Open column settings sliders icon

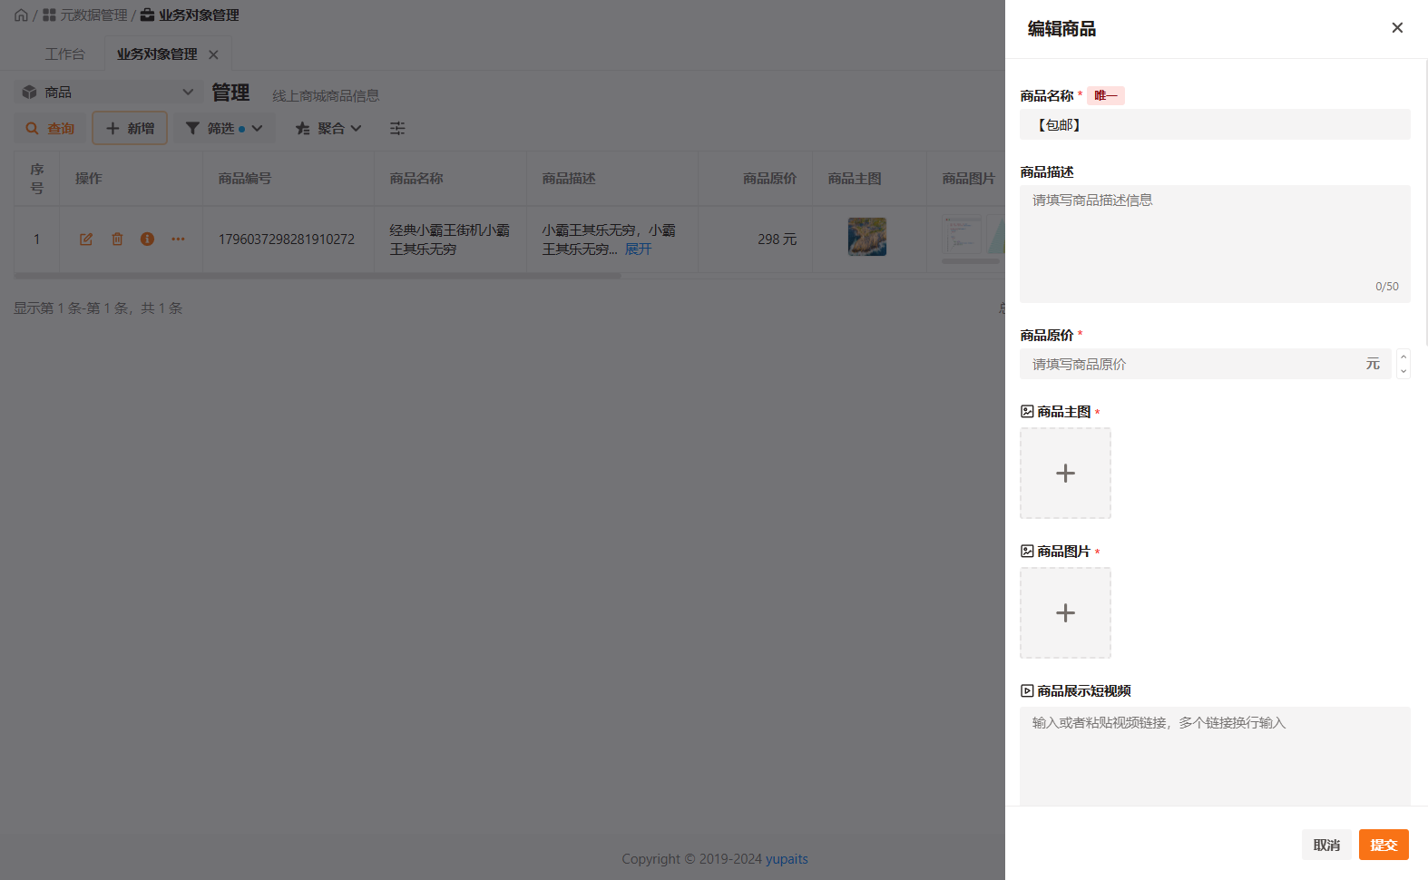coord(397,128)
